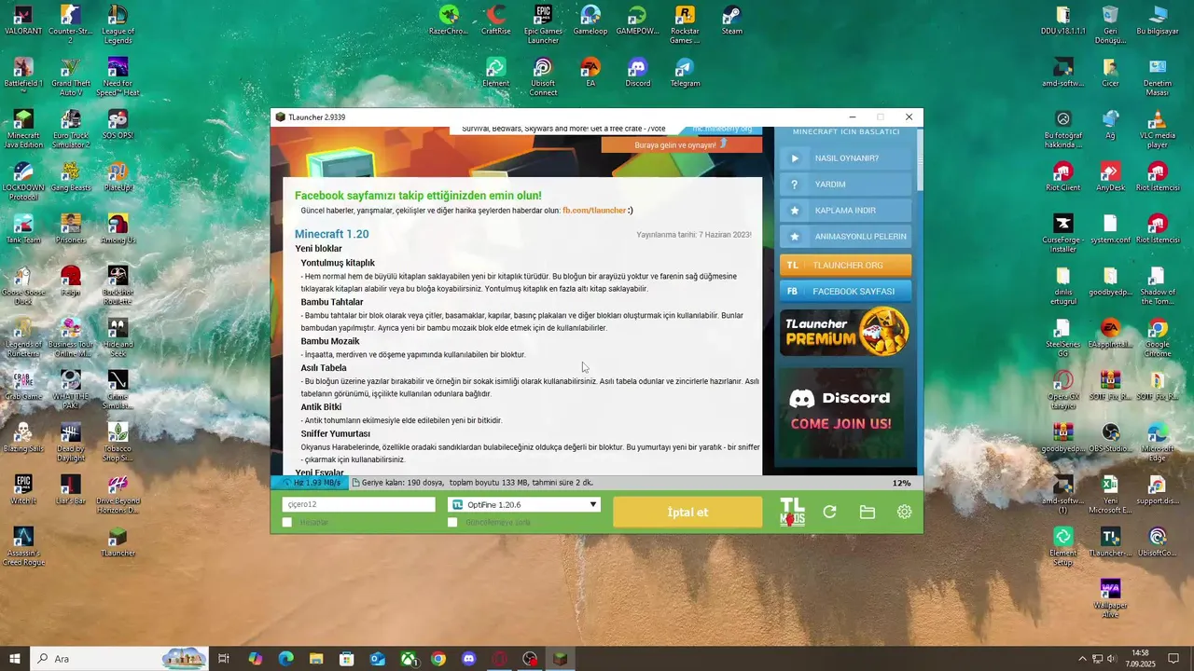Open Animasyonlu Pelerin sidebar item
1194x671 pixels.
[x=845, y=237]
